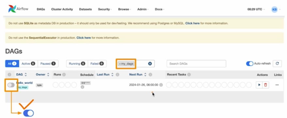
Task: Trigger the hello_world DAG with play icon
Action: point(259,85)
